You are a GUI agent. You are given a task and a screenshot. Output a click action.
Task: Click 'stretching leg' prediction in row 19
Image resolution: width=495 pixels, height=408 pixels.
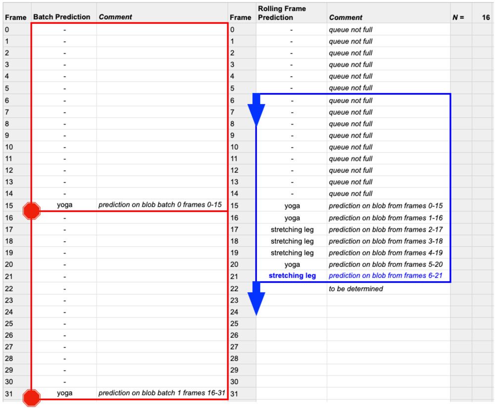[x=292, y=253]
